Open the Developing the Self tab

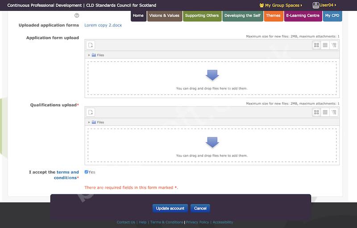pos(242,16)
